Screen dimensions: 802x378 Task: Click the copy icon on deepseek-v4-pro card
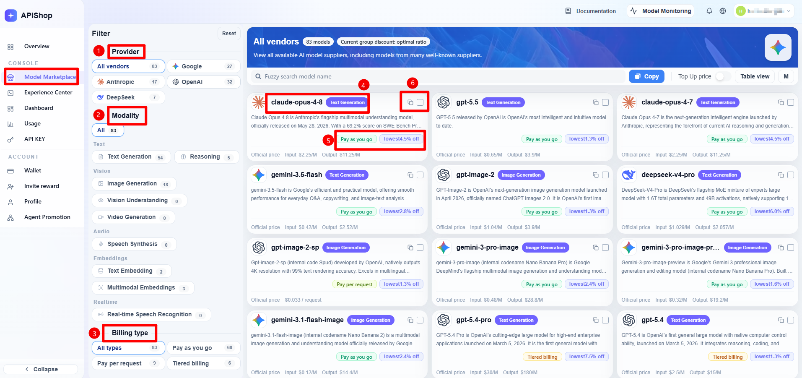tap(781, 175)
